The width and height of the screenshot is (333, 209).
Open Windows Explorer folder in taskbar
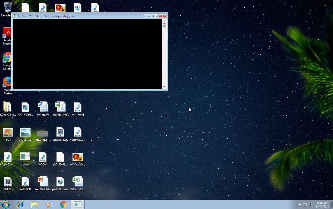pyautogui.click(x=34, y=204)
